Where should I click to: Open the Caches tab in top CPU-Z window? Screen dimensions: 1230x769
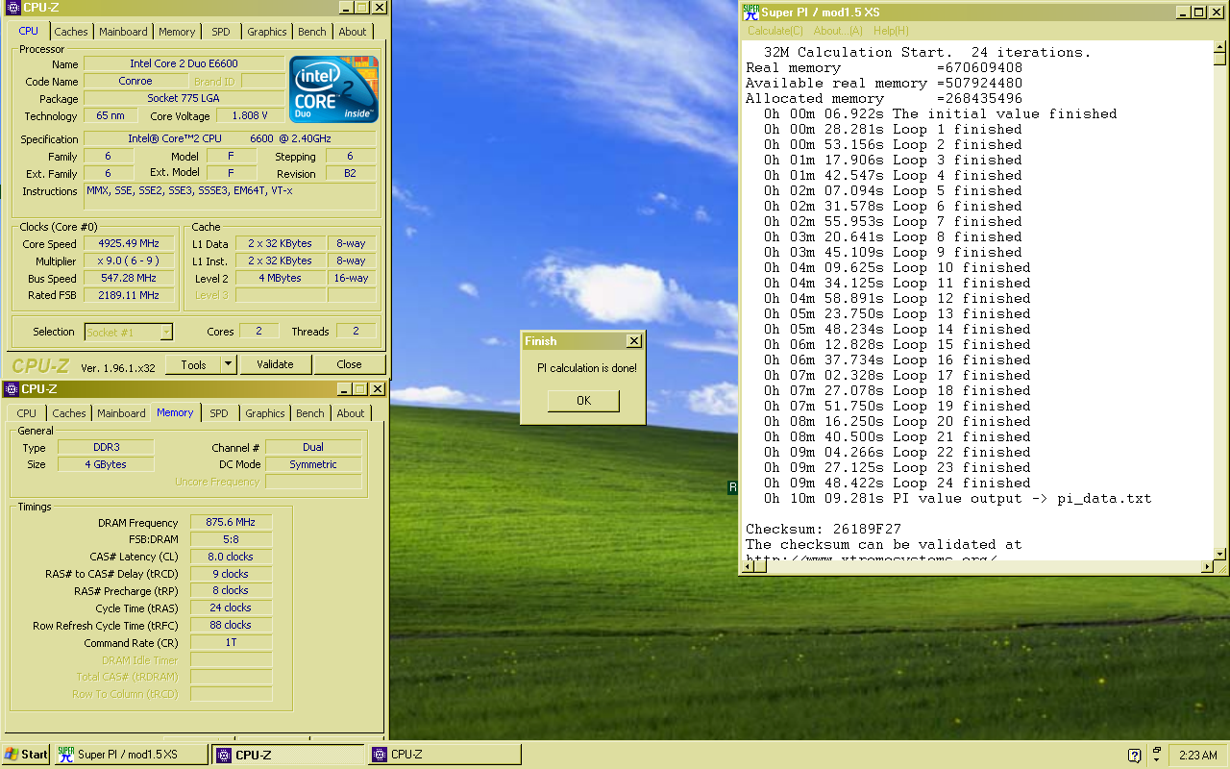coord(70,32)
